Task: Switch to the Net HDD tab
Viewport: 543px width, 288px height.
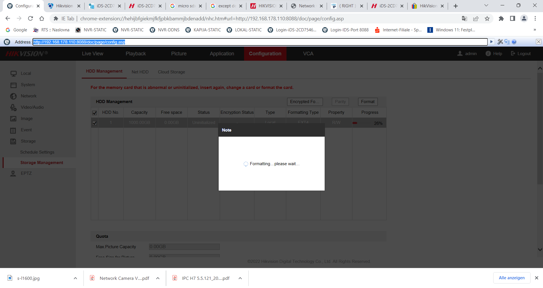Action: click(x=140, y=72)
